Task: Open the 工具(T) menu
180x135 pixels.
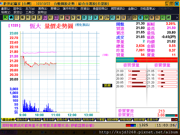Action: (30, 12)
